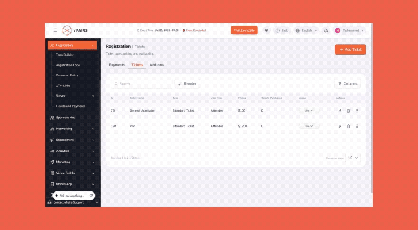Image resolution: width=418 pixels, height=230 pixels.
Task: Collapse the Registration sidebar section
Action: click(x=93, y=45)
